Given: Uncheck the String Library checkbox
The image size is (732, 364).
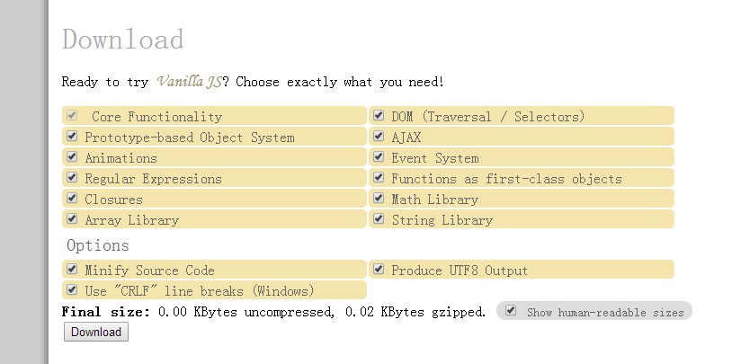Looking at the screenshot, I should tap(379, 218).
